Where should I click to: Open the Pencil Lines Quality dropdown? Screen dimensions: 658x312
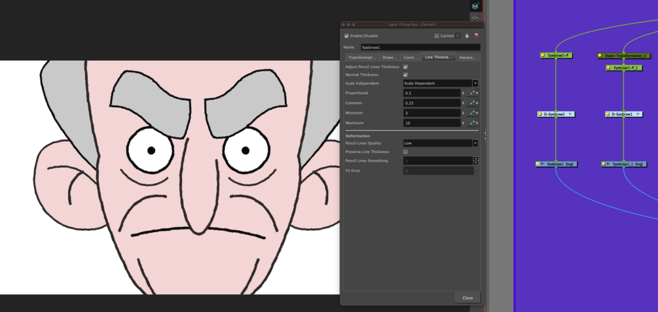441,143
